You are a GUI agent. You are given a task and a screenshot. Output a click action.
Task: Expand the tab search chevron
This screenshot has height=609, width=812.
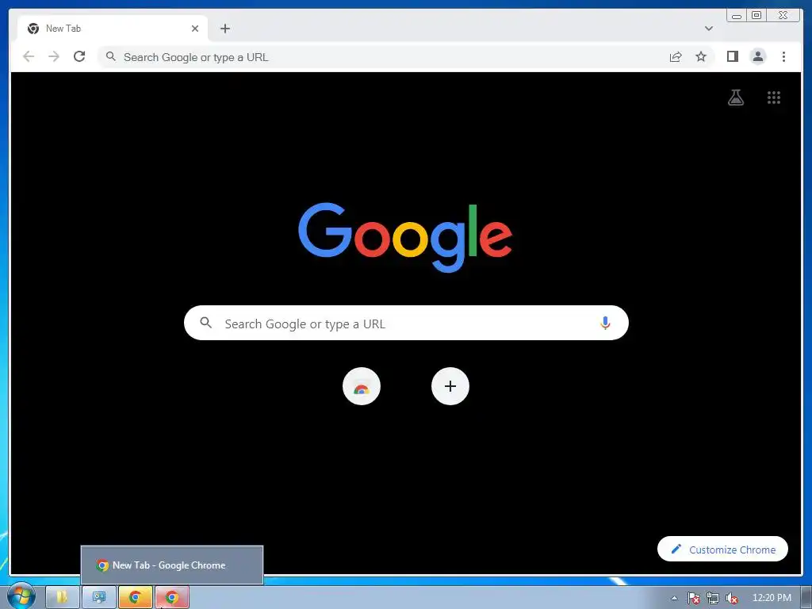708,29
